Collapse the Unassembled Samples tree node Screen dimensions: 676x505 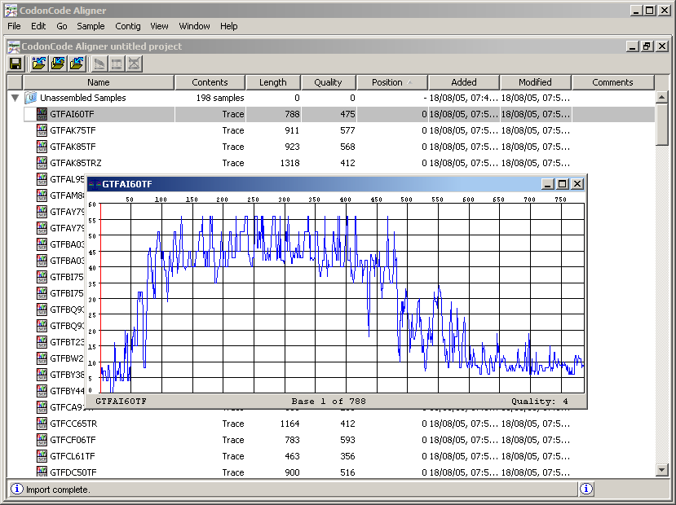(15, 99)
